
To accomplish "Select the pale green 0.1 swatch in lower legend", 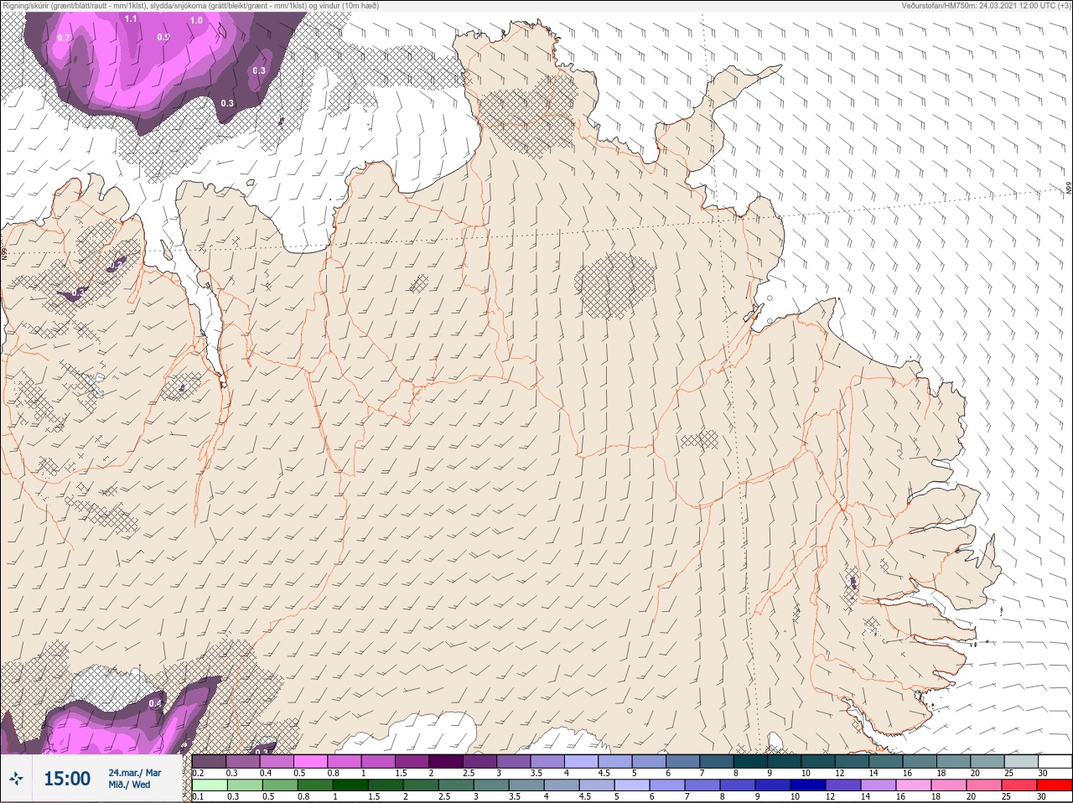I will [x=209, y=785].
